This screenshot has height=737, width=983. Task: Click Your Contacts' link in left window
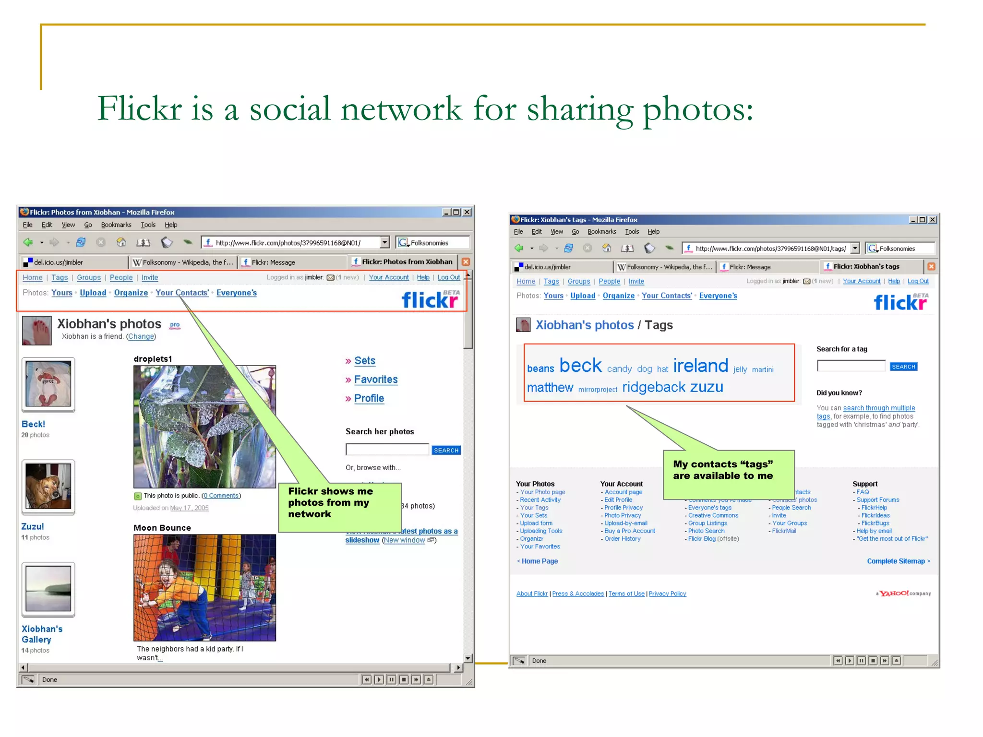coord(182,293)
